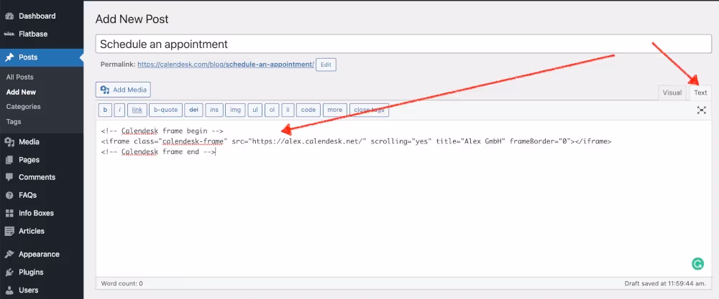This screenshot has height=299, width=719.
Task: Open the FAQs sidebar icon
Action: (x=9, y=195)
